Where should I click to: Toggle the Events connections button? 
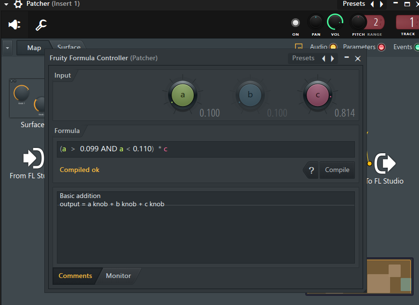(x=417, y=47)
